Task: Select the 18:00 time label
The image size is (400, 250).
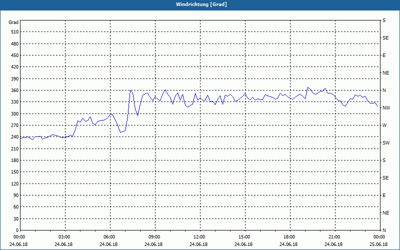Action: point(289,237)
